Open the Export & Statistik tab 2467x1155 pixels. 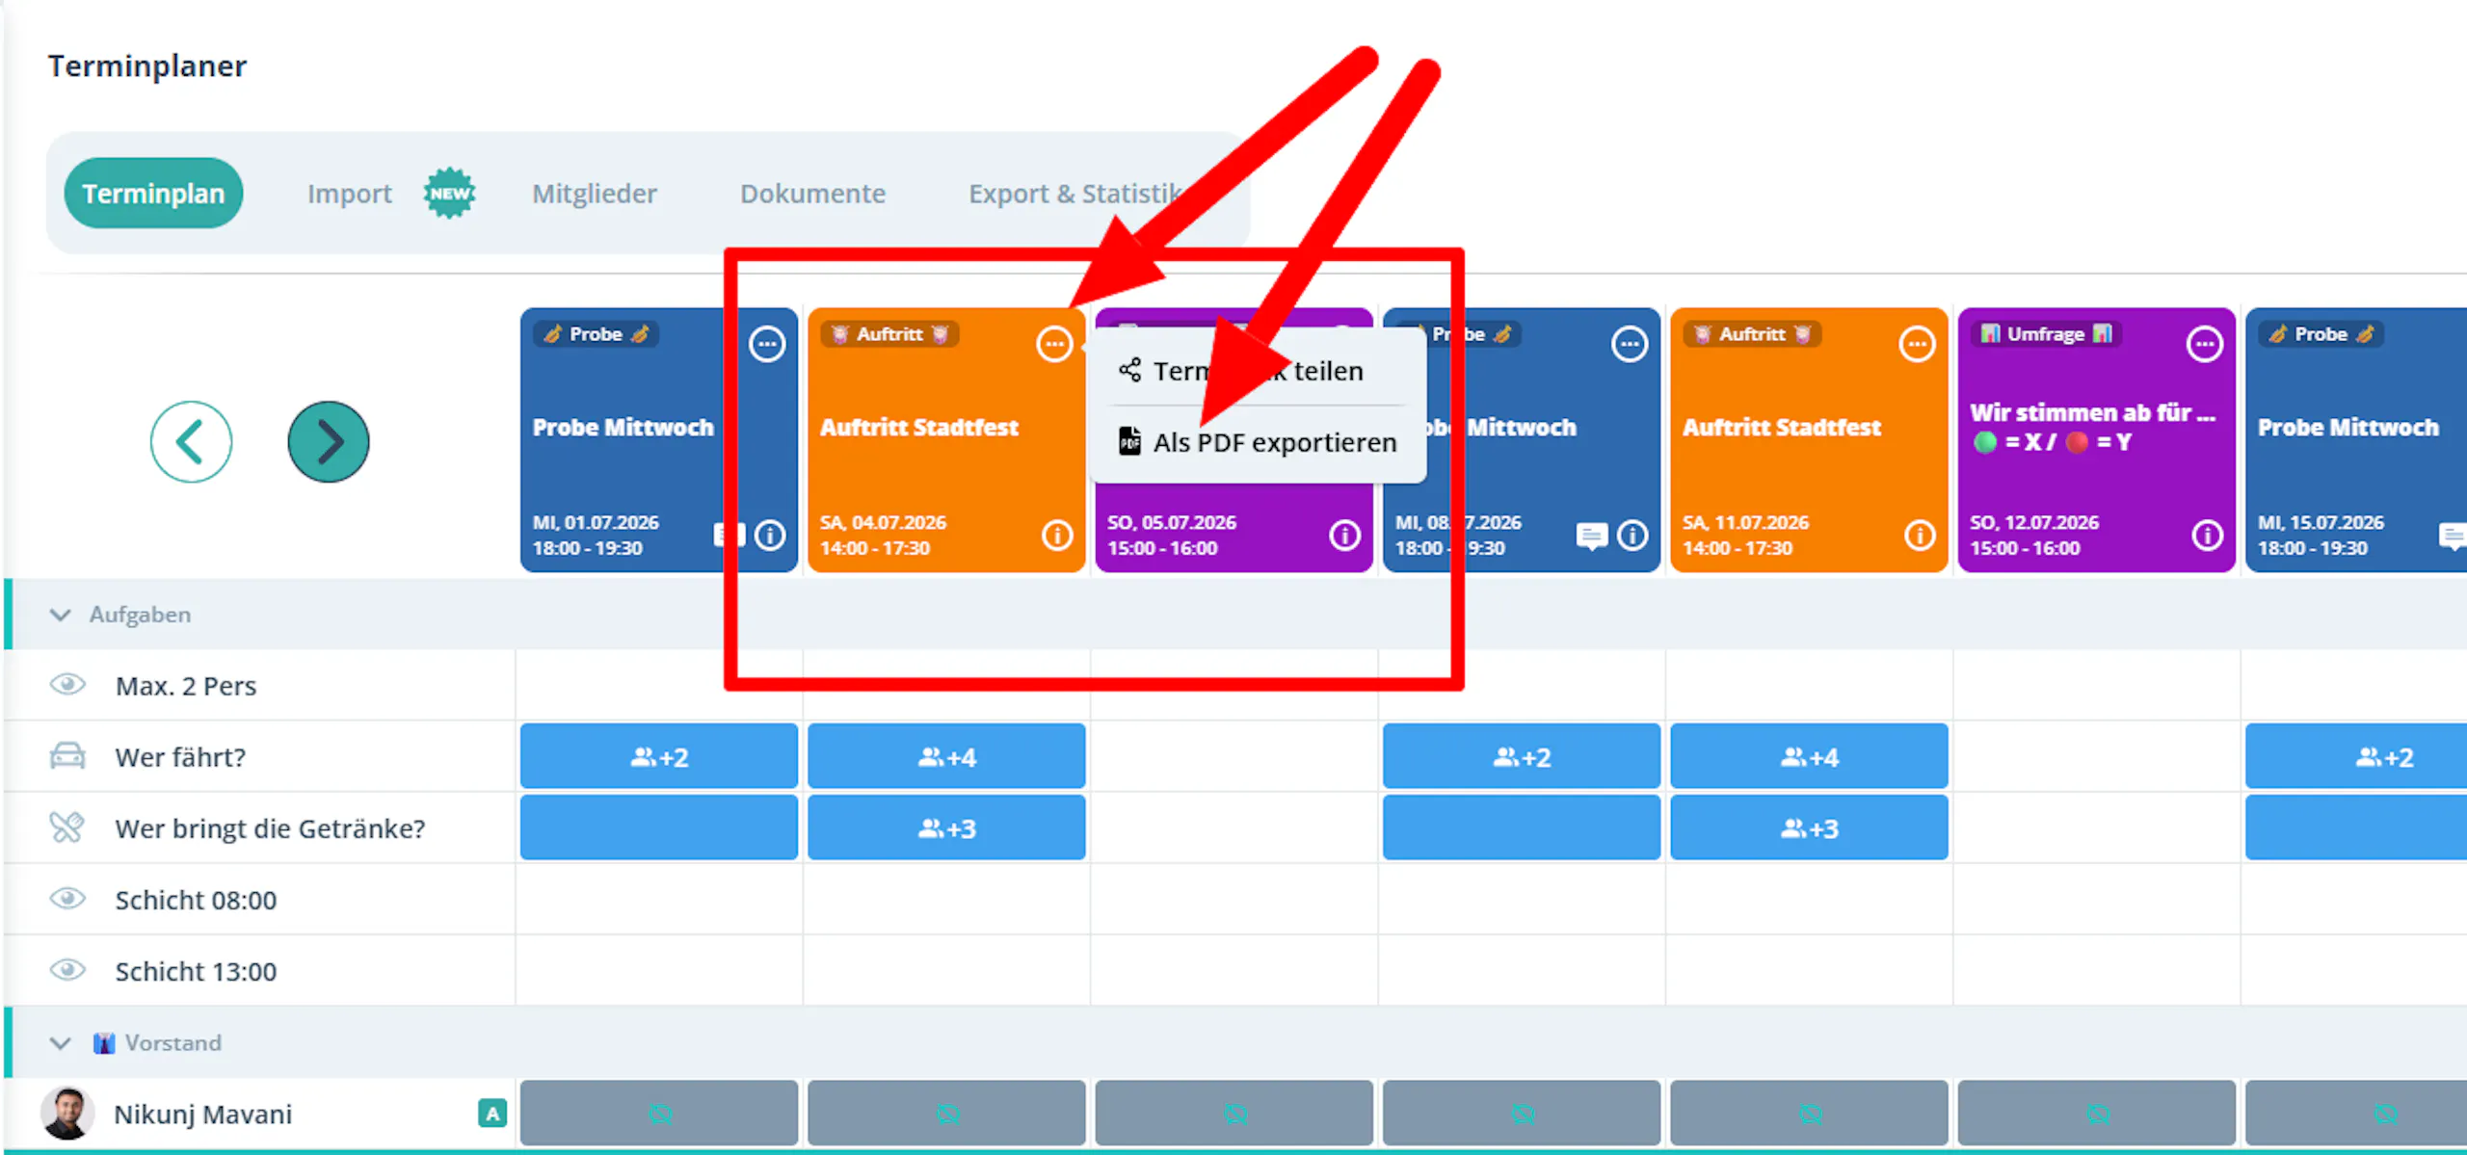tap(1075, 194)
